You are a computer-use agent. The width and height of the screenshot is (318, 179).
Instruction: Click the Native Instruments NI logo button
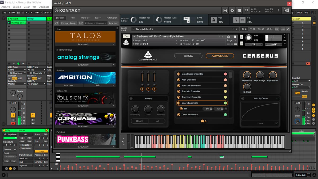tap(286, 10)
